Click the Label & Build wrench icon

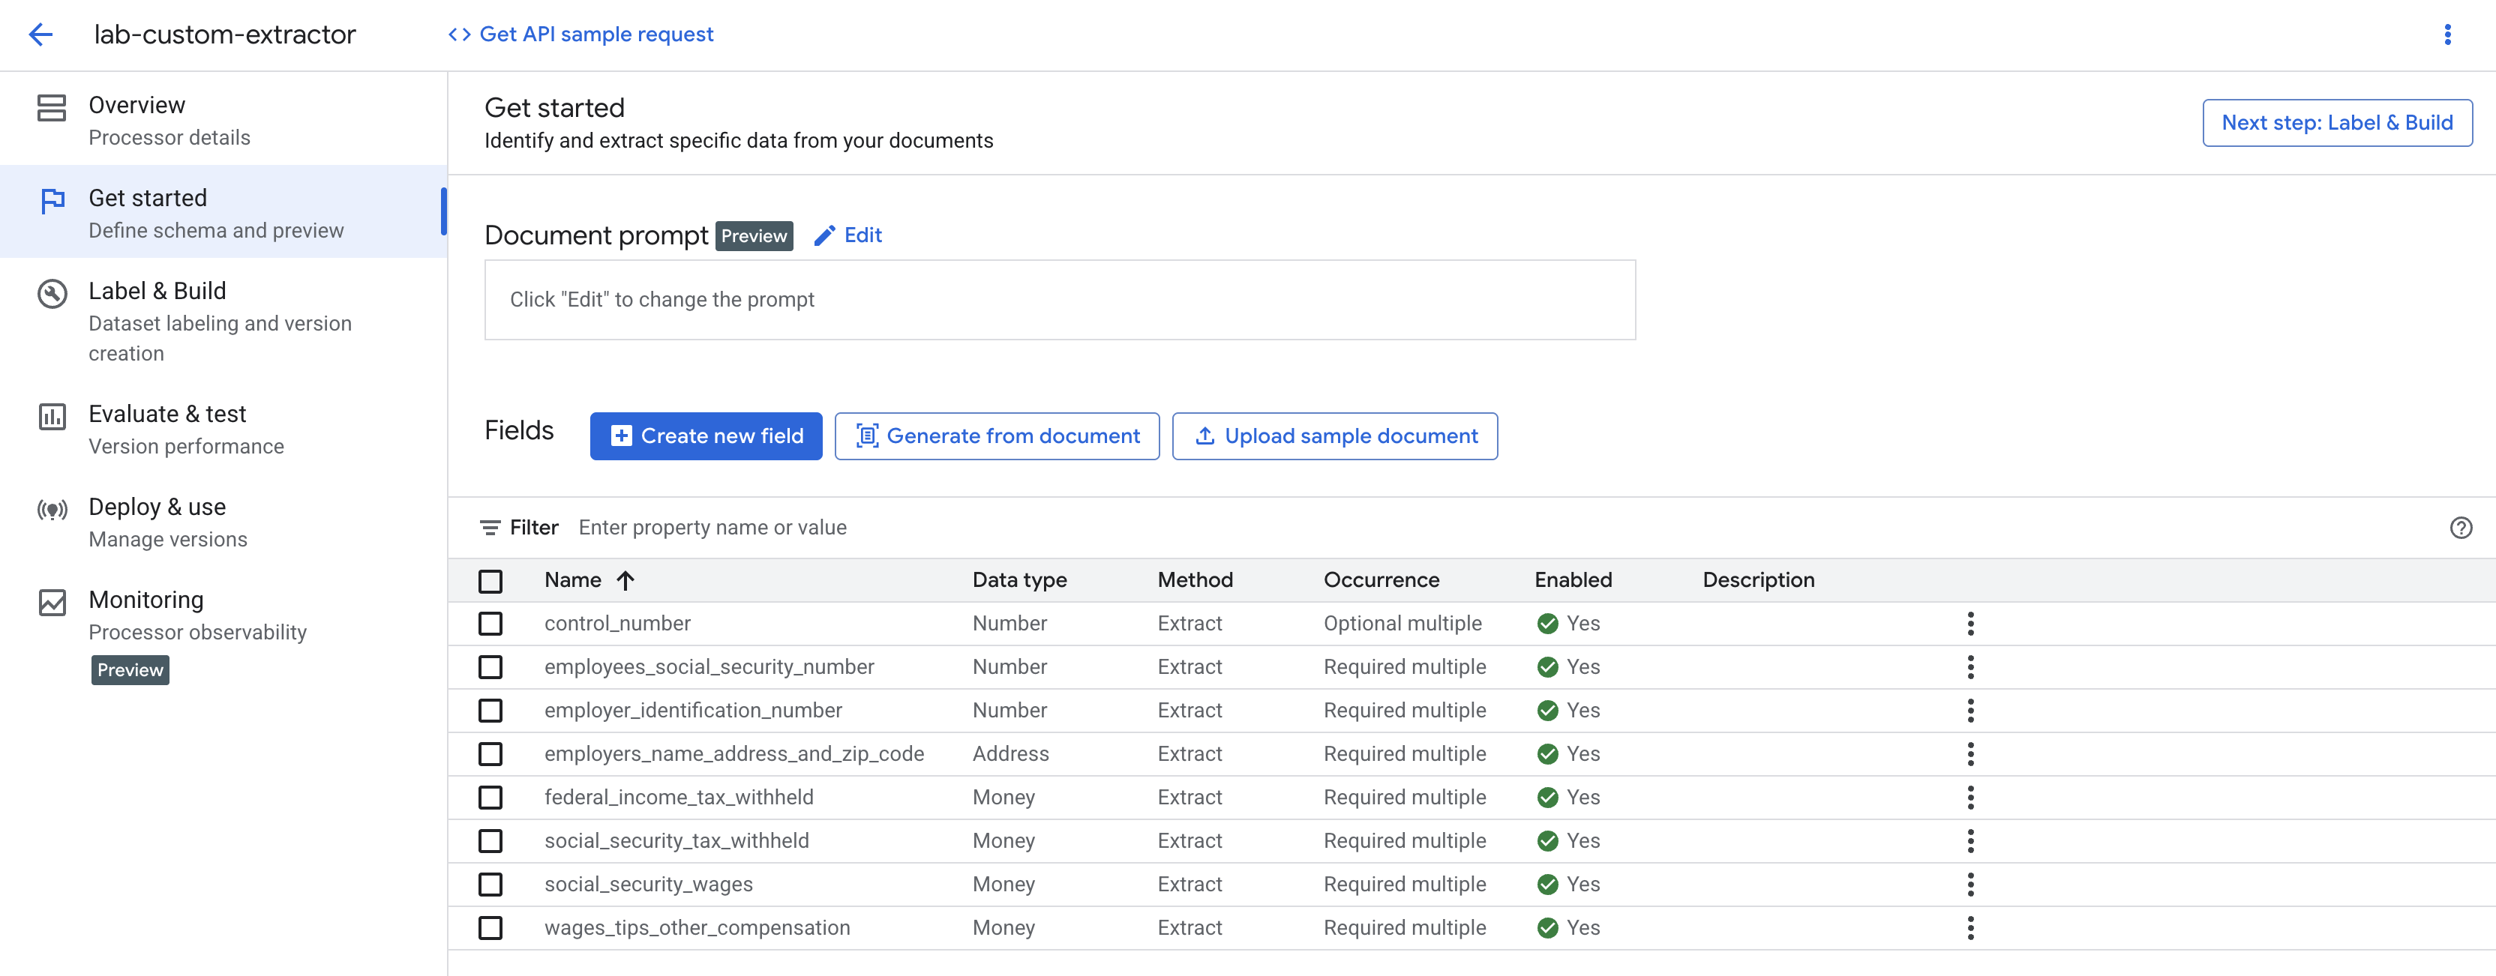click(51, 293)
